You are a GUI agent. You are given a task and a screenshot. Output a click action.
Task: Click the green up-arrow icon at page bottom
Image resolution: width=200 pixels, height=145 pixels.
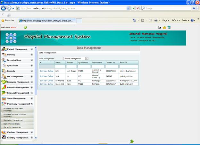[x=132, y=141]
